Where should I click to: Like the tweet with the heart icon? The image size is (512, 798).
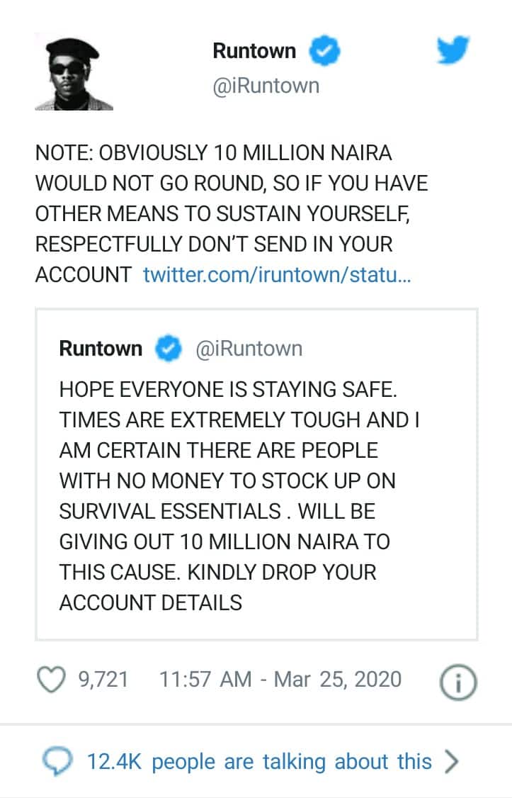point(50,679)
